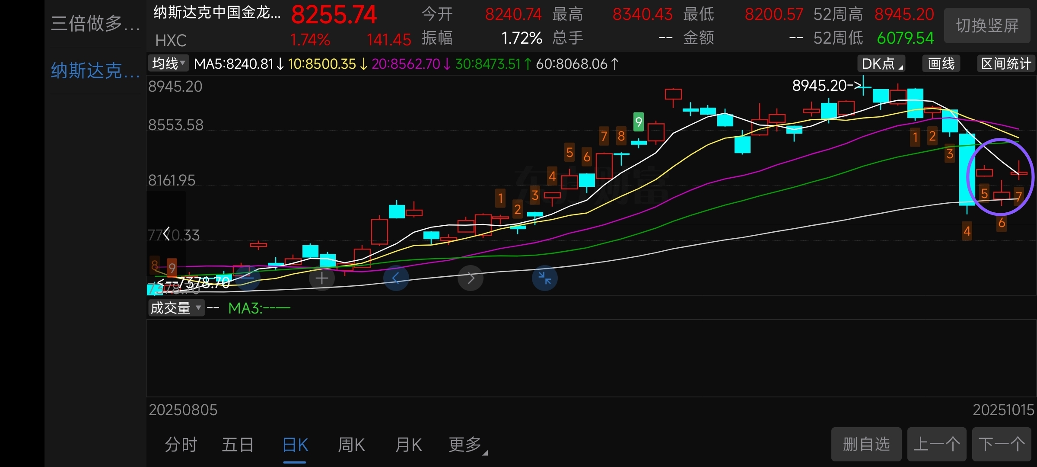Click the shrink arrows chart control
The height and width of the screenshot is (467, 1037).
tap(545, 278)
